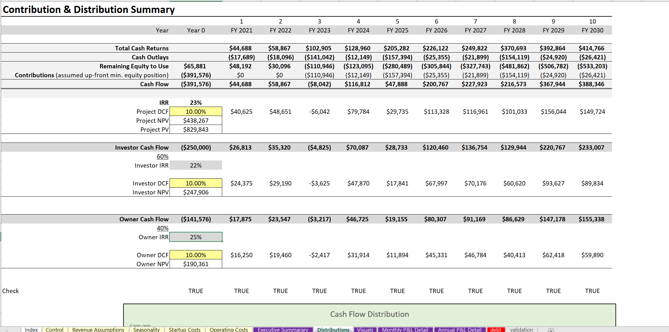Select the Project NPV value cell

coord(196,121)
